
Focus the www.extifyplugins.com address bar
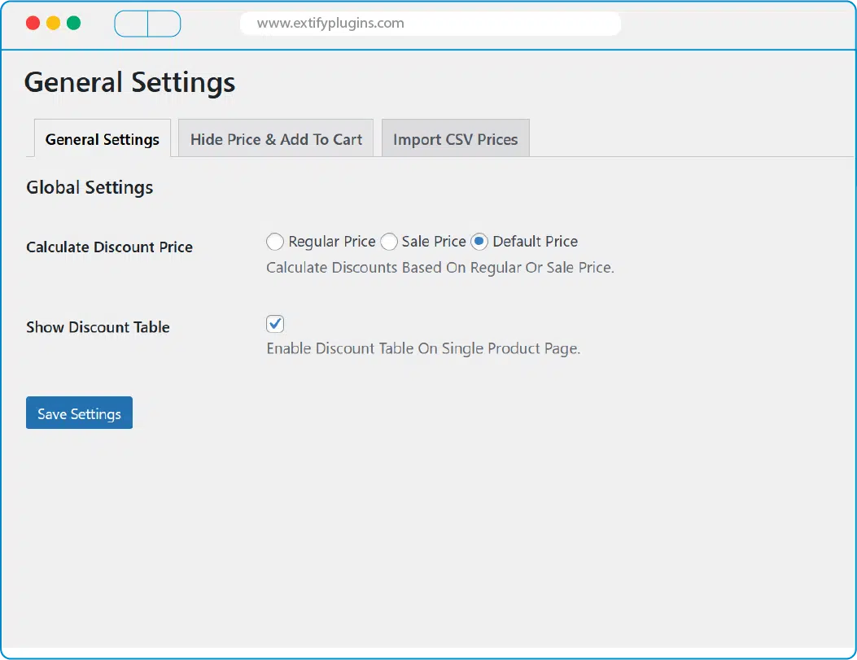coord(430,24)
